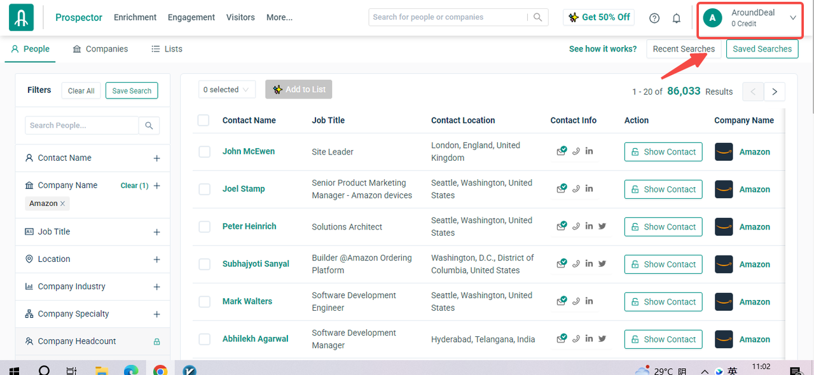
Task: Click the search magnifier in Filters panel
Action: coord(149,126)
